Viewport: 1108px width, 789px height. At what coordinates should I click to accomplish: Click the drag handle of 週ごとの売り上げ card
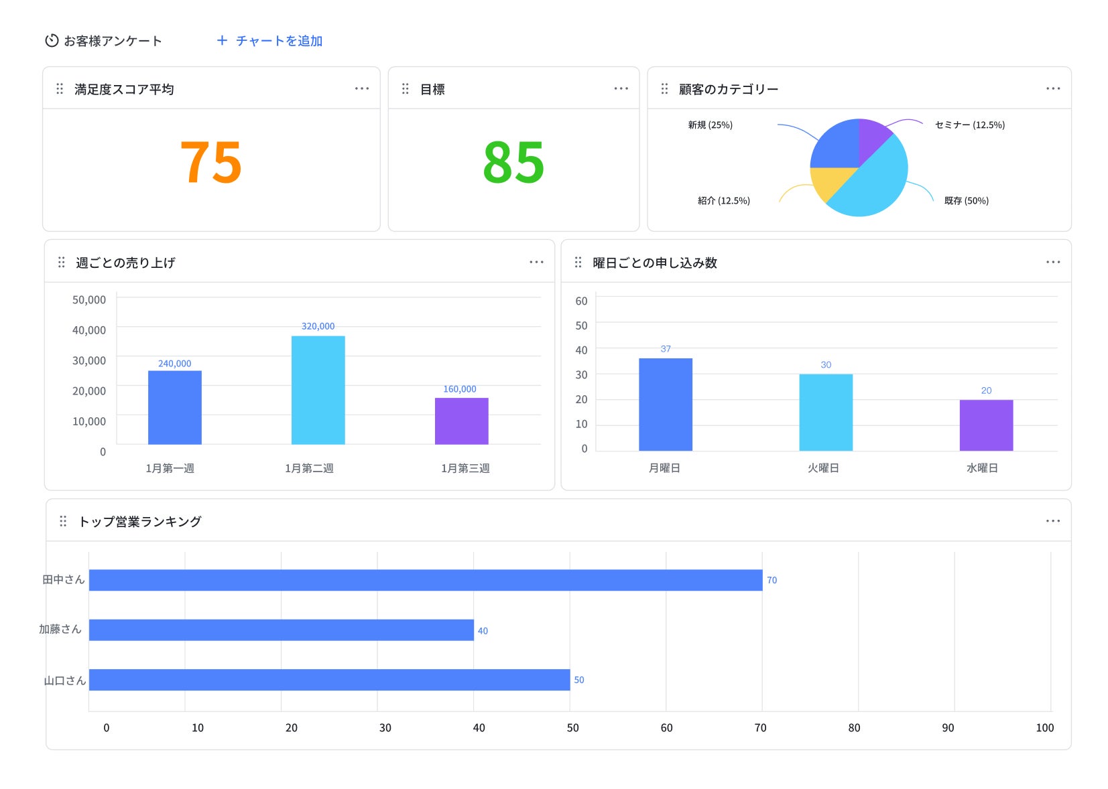pos(61,262)
